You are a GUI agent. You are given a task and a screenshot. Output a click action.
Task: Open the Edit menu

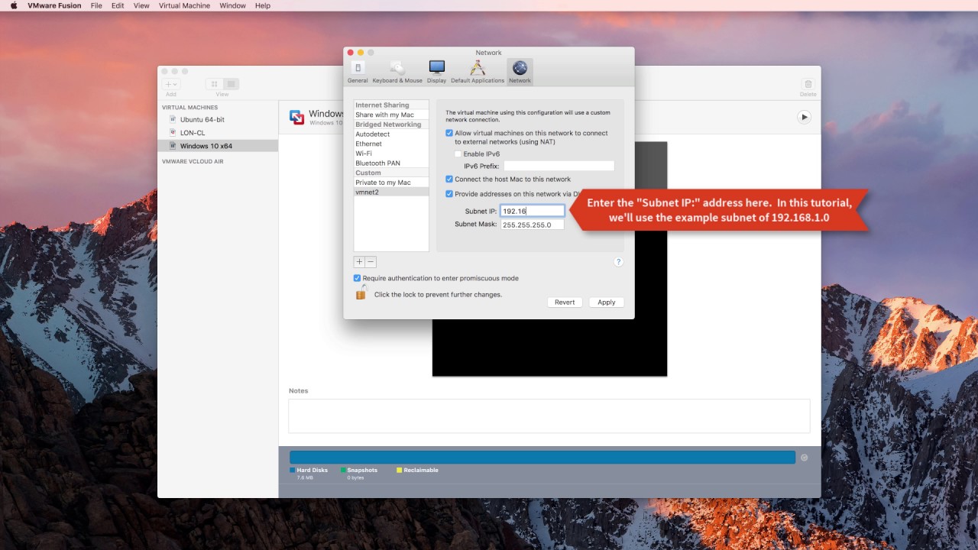[x=118, y=5]
